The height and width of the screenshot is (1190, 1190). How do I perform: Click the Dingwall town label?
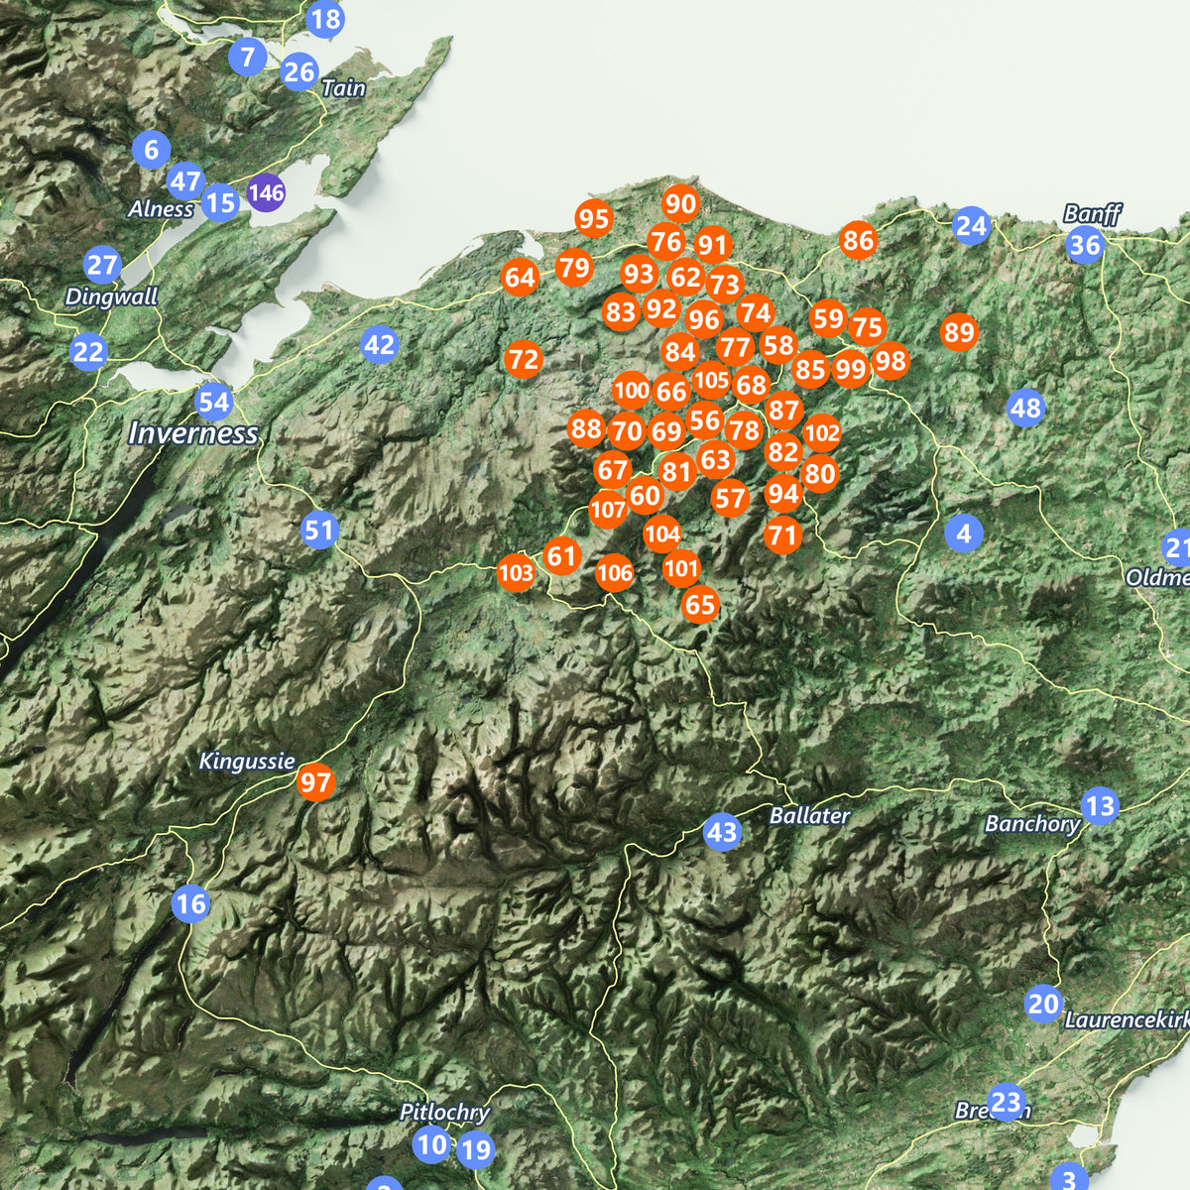(111, 297)
